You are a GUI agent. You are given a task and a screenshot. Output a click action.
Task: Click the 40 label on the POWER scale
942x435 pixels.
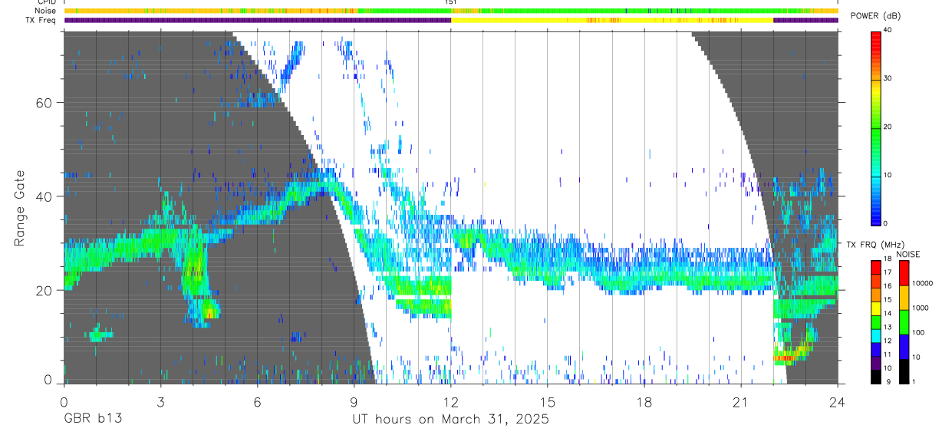[889, 31]
